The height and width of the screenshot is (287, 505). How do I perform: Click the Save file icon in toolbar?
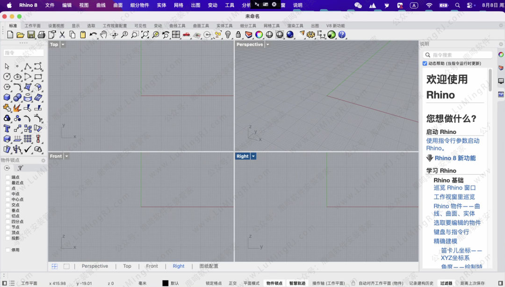(x=31, y=35)
